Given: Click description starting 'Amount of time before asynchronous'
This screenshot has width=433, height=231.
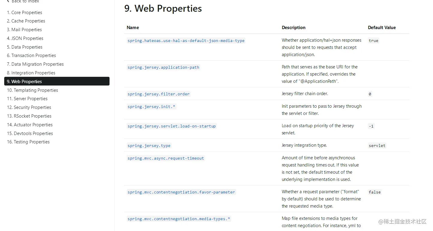Looking at the screenshot, I should click(x=320, y=169).
